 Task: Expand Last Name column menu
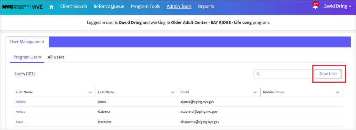click(x=173, y=92)
